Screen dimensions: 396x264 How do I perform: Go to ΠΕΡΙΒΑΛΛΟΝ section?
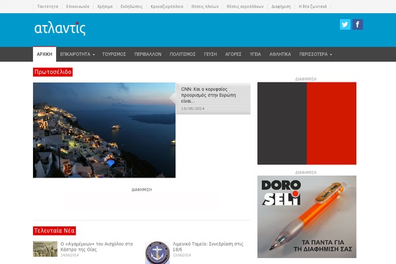[x=148, y=54]
